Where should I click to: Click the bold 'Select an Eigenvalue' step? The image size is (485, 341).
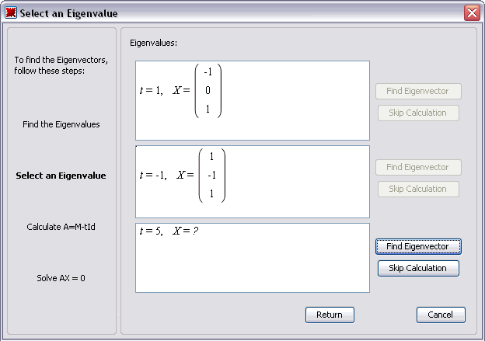61,176
